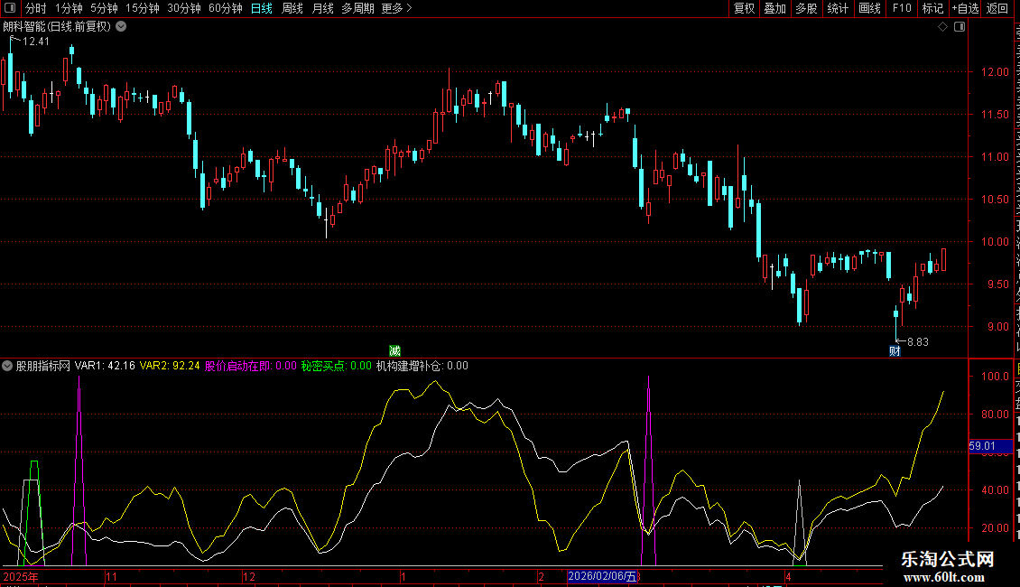Open the F10 company info

tap(902, 8)
